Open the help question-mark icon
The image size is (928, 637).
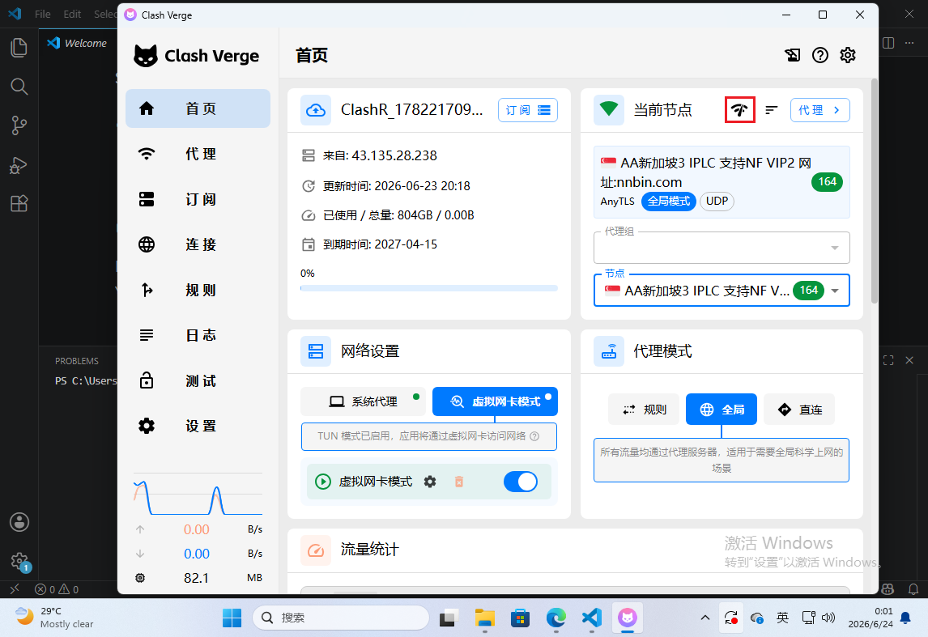point(819,55)
